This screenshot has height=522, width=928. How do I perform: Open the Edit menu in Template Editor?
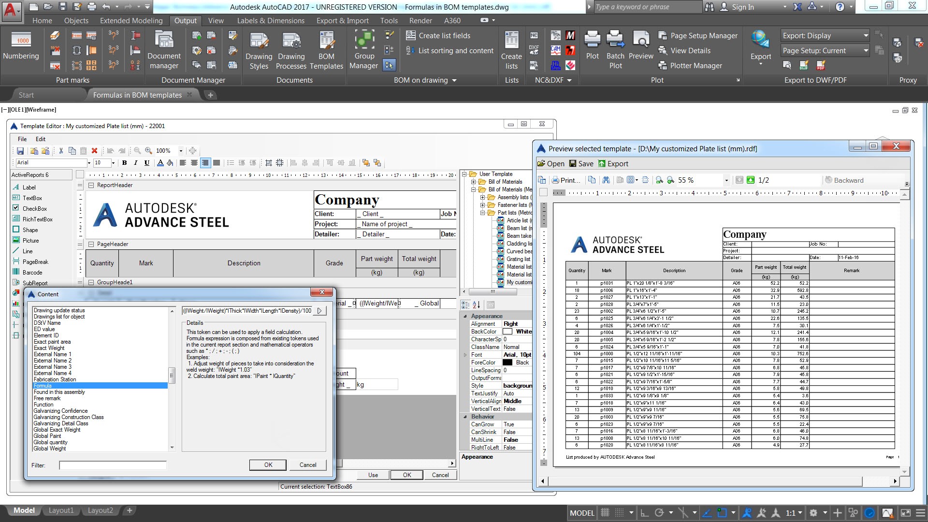tap(41, 139)
